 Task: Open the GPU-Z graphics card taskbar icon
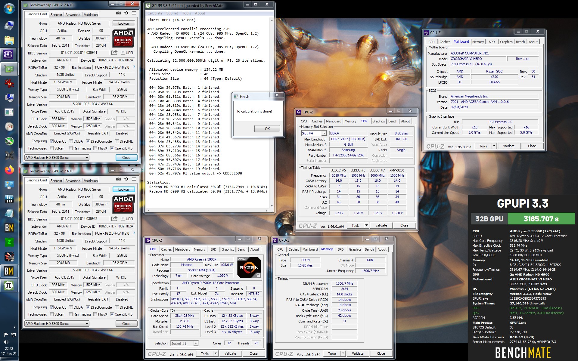coord(9,69)
